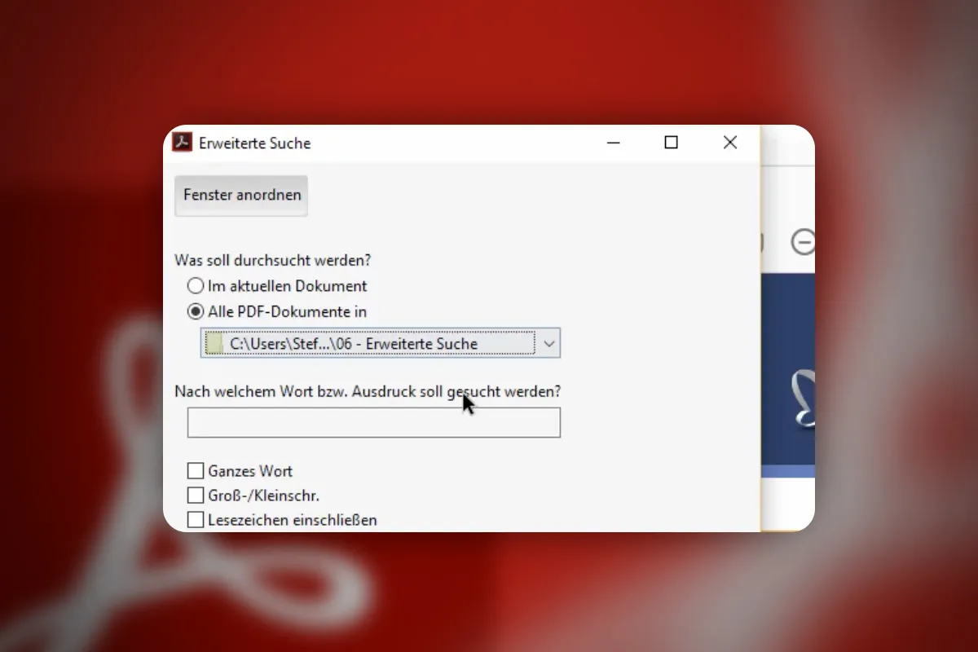Minimize the Erweiterte Suche window
Image resolution: width=978 pixels, height=652 pixels.
pyautogui.click(x=614, y=143)
